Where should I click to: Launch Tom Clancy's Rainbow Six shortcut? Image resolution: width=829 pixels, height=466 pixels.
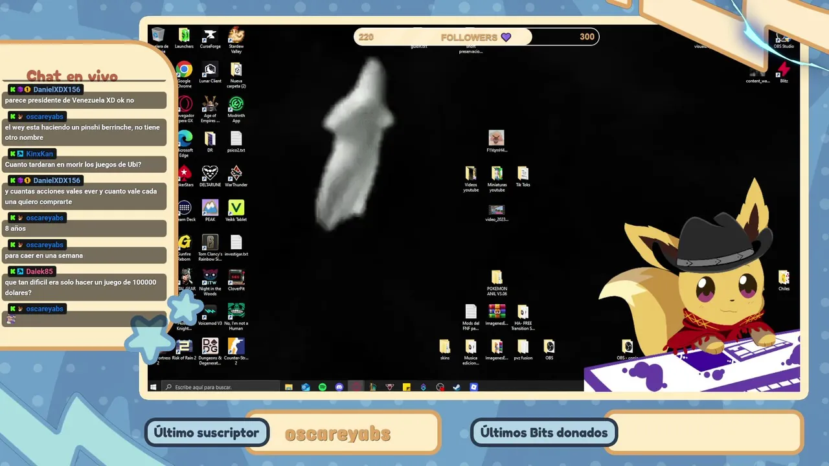tap(210, 248)
